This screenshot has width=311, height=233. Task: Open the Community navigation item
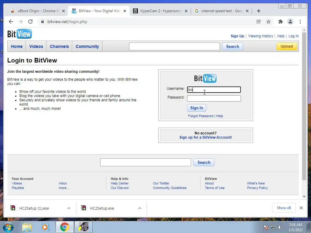point(87,46)
